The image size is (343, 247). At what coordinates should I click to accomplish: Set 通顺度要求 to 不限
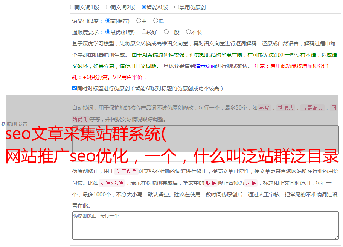[x=188, y=32]
